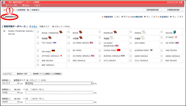Enable the HBZ BOOKS checkbox
The height and width of the screenshot is (106, 186).
pyautogui.click(x=161, y=50)
